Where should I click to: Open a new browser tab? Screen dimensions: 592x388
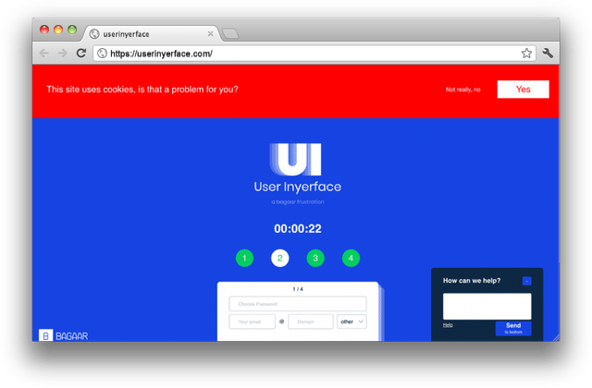(230, 34)
